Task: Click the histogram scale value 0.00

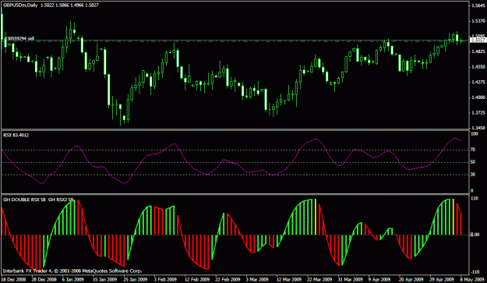Action: coord(475,235)
